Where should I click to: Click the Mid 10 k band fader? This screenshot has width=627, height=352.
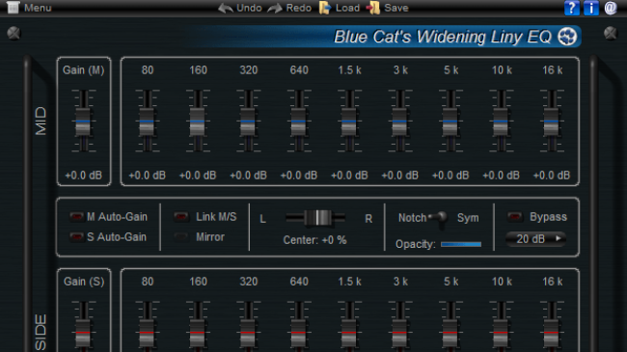click(501, 122)
